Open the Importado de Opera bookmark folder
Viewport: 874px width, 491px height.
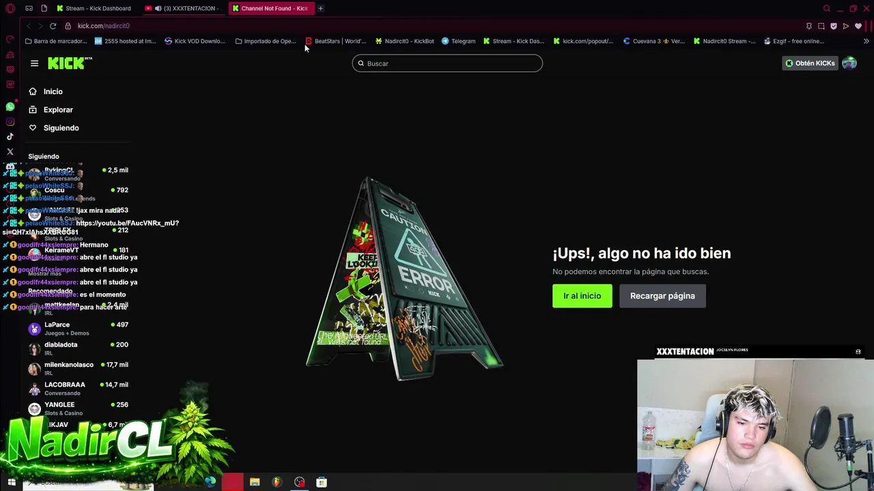(x=266, y=41)
